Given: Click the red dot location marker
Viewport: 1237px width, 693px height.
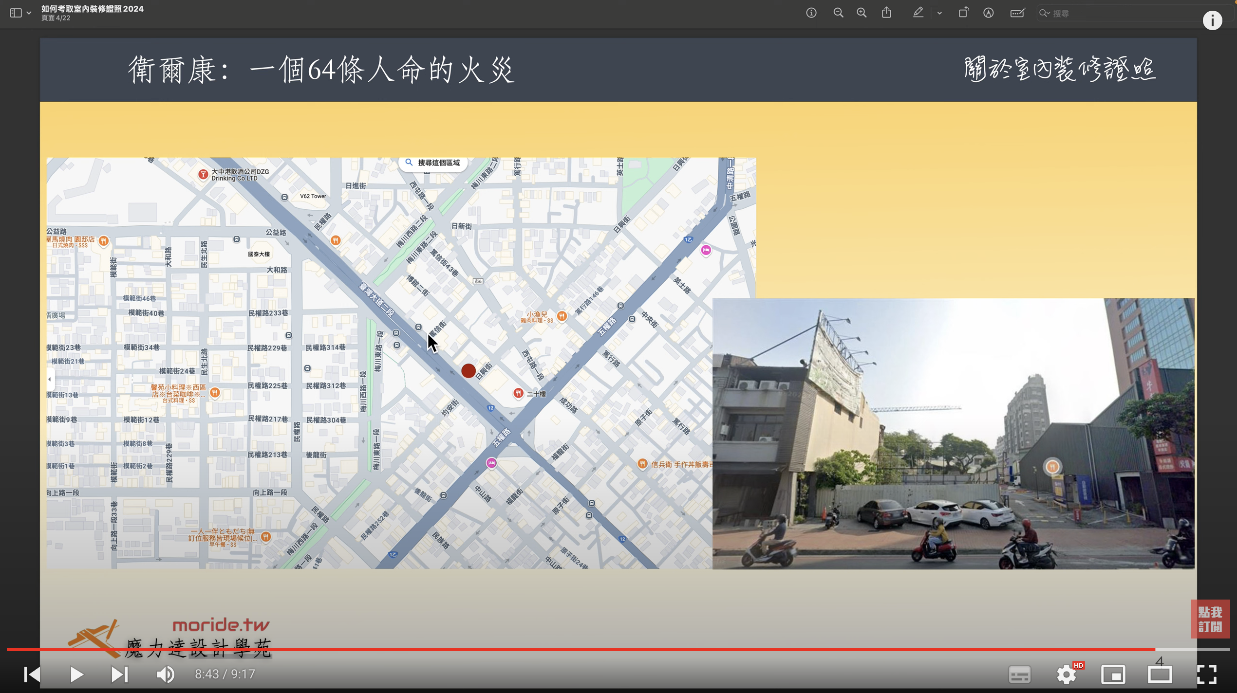Looking at the screenshot, I should pos(469,371).
